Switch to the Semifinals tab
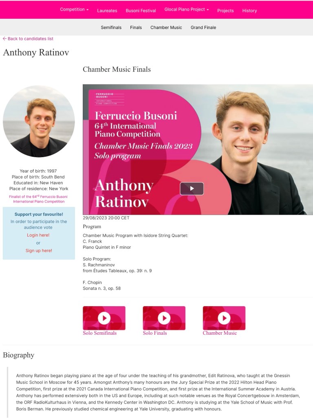This screenshot has height=418, width=313. click(x=111, y=27)
